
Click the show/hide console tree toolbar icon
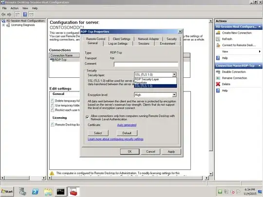(x=17, y=15)
